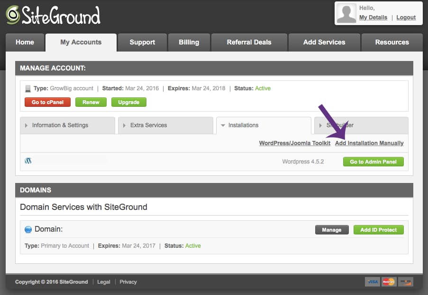Open Add Installation Manually link
This screenshot has width=428, height=295.
369,143
